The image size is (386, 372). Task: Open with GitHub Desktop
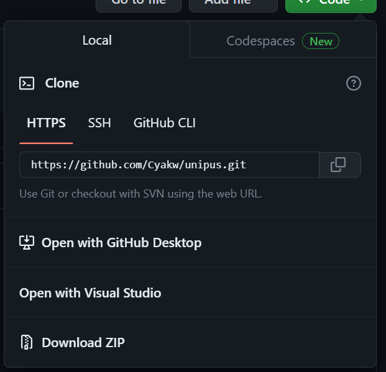190,242
